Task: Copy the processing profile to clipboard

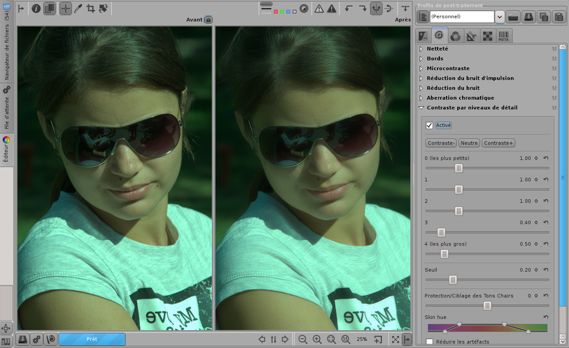Action: (x=542, y=16)
